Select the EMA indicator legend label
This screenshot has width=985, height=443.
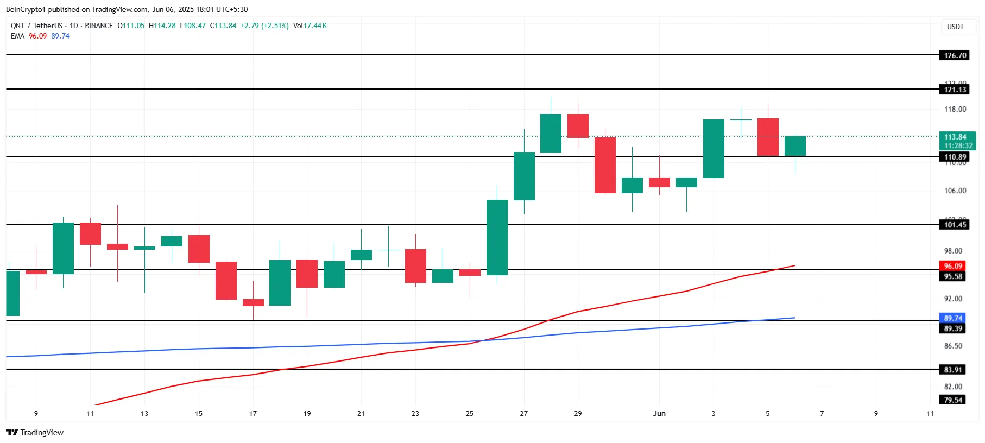[17, 36]
